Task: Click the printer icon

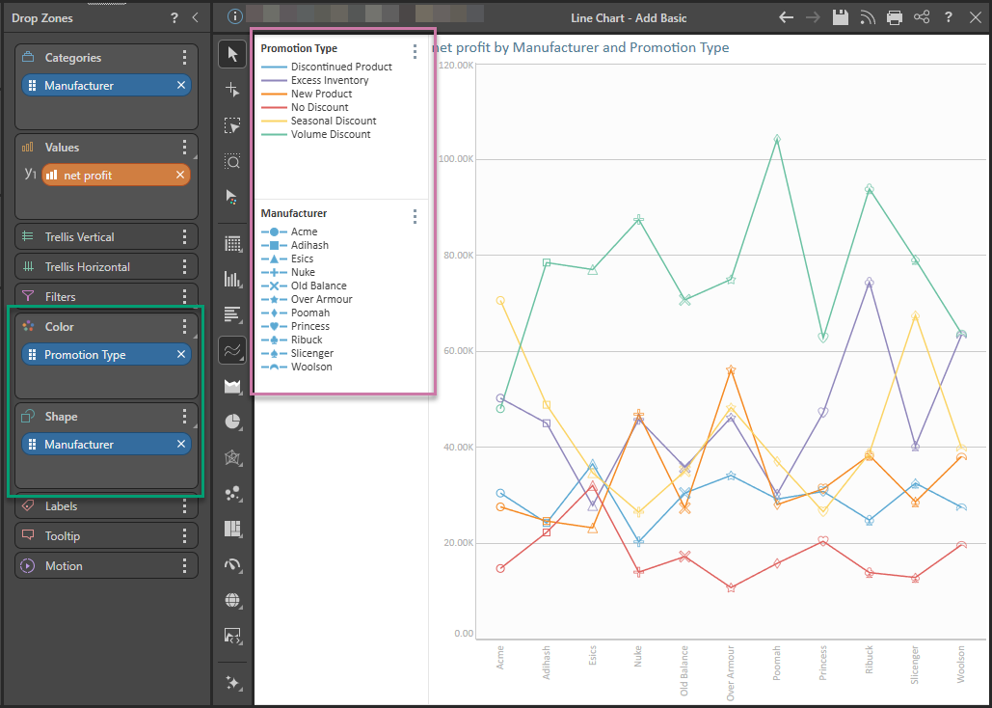Action: [x=894, y=17]
